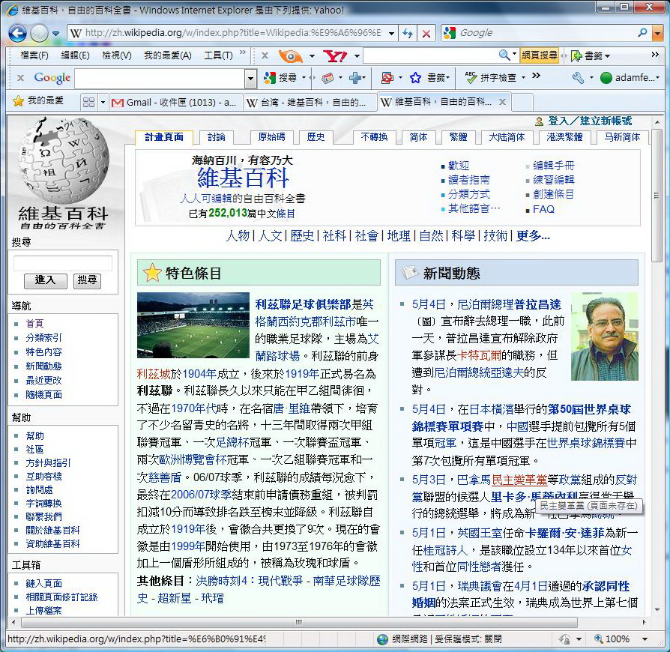Screen dimensions: 670x652
Task: Click the horizontal scrollbar thumb
Action: (x=299, y=622)
